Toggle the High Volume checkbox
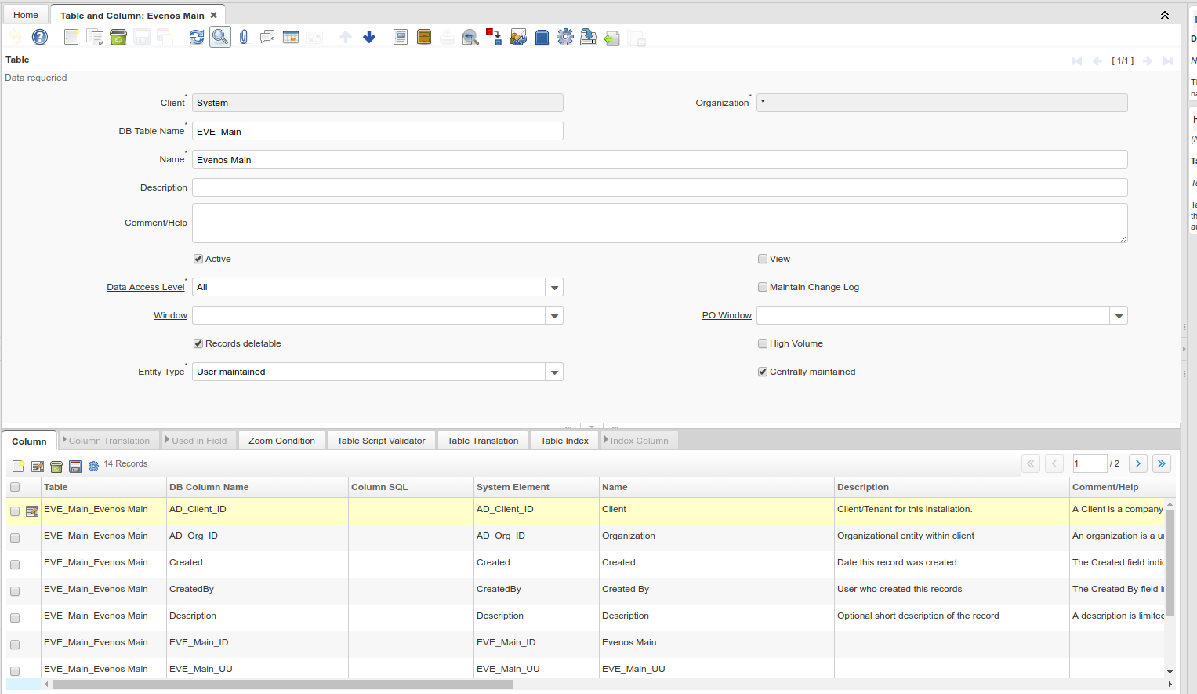Image resolution: width=1197 pixels, height=694 pixels. coord(763,343)
